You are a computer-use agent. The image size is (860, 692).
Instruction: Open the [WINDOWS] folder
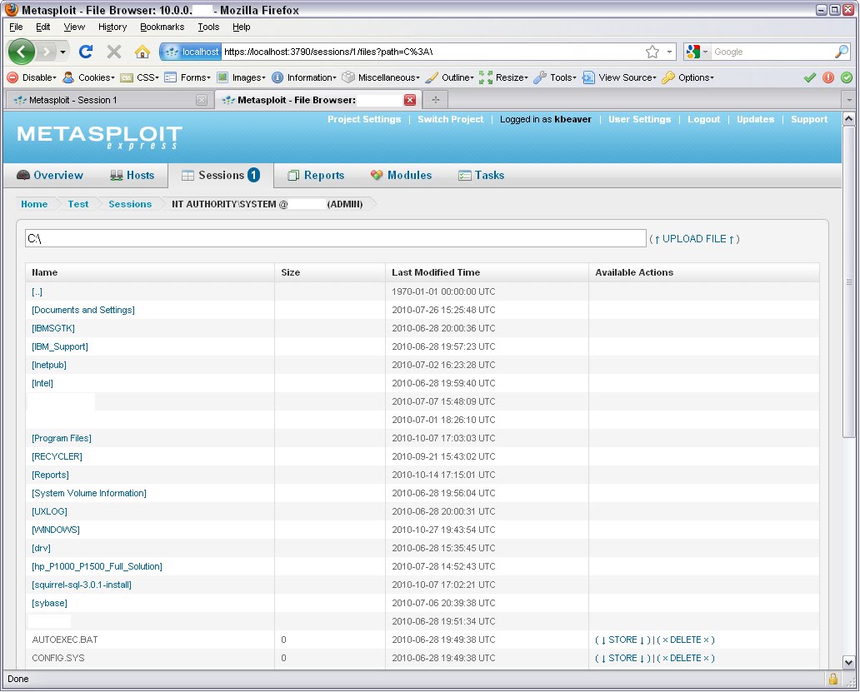(x=55, y=530)
